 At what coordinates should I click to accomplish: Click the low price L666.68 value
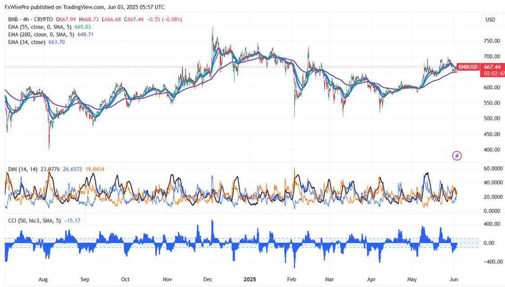111,19
